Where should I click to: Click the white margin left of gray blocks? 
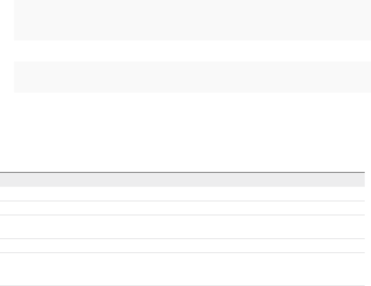tap(7, 46)
